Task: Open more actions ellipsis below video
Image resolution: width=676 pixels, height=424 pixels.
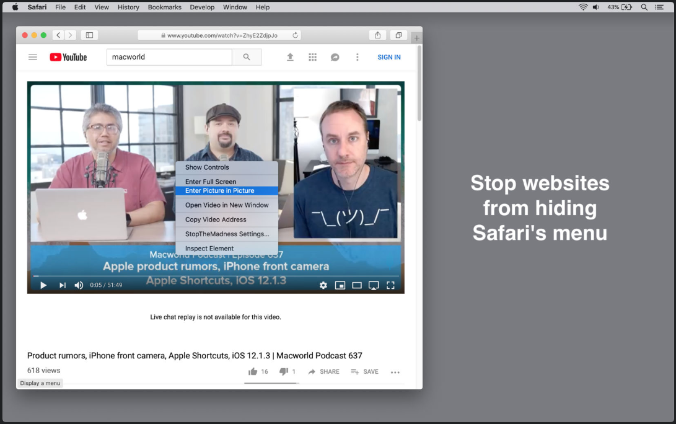Action: click(x=395, y=373)
